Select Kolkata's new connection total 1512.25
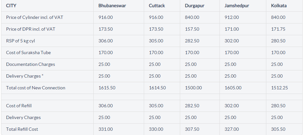 (x=279, y=88)
